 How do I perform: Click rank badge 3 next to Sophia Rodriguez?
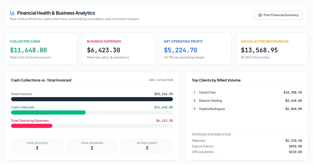[194, 109]
